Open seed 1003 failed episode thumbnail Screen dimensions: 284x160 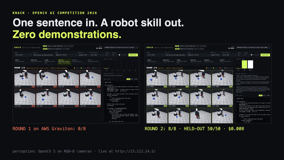(x=91, y=79)
